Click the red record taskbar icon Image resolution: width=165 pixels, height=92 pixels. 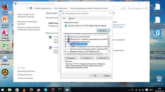point(53,90)
